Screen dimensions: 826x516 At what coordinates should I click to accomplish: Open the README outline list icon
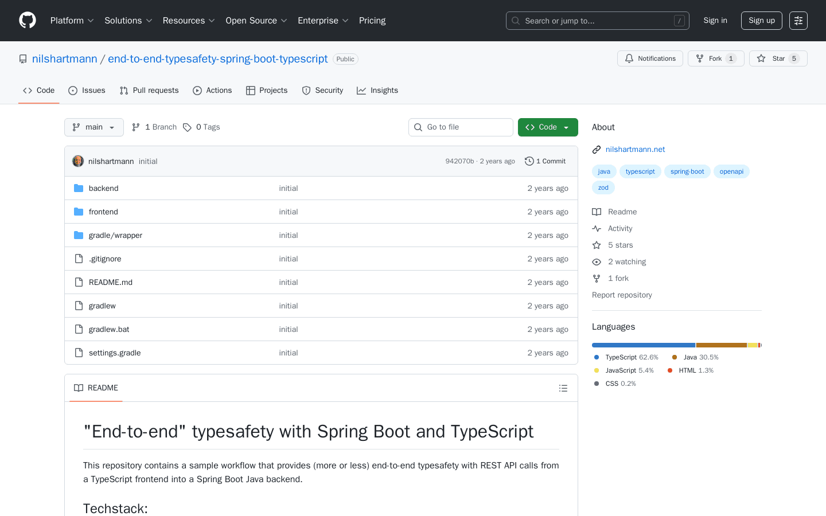click(x=563, y=388)
